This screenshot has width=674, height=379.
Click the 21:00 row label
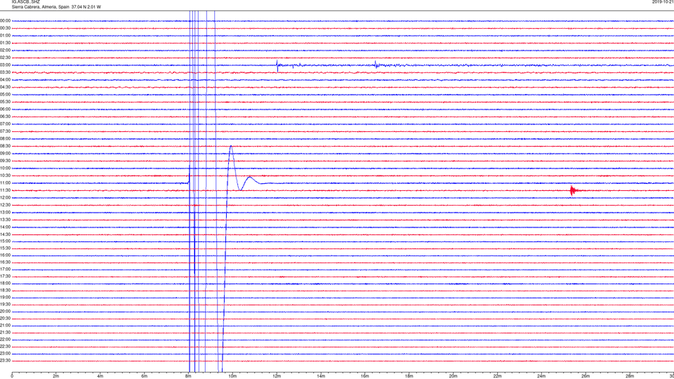click(x=5, y=325)
